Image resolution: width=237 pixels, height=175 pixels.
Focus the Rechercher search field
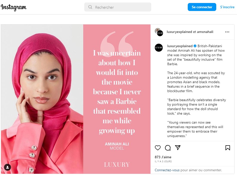click(x=117, y=7)
